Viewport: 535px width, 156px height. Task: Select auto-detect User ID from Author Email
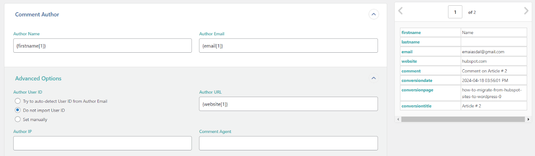(18, 101)
